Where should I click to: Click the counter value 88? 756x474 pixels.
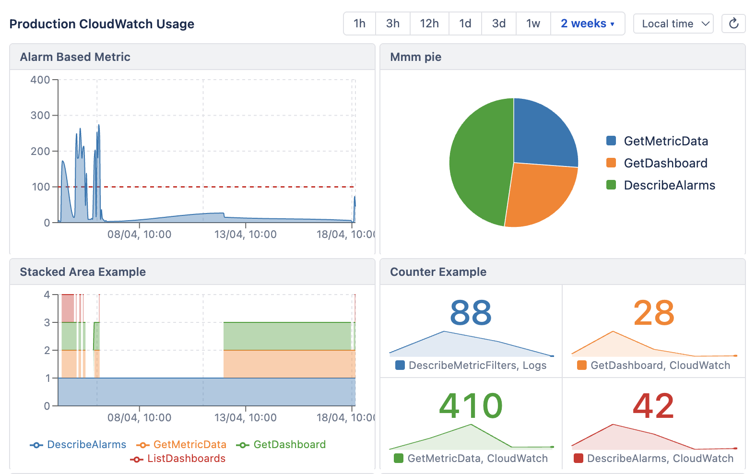coord(471,313)
